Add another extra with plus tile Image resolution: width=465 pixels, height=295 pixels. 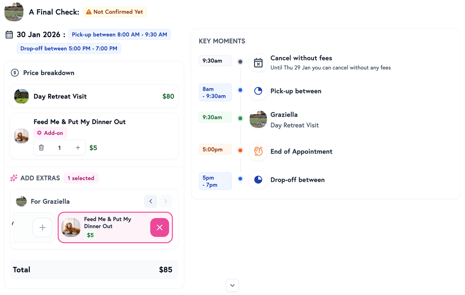click(43, 227)
